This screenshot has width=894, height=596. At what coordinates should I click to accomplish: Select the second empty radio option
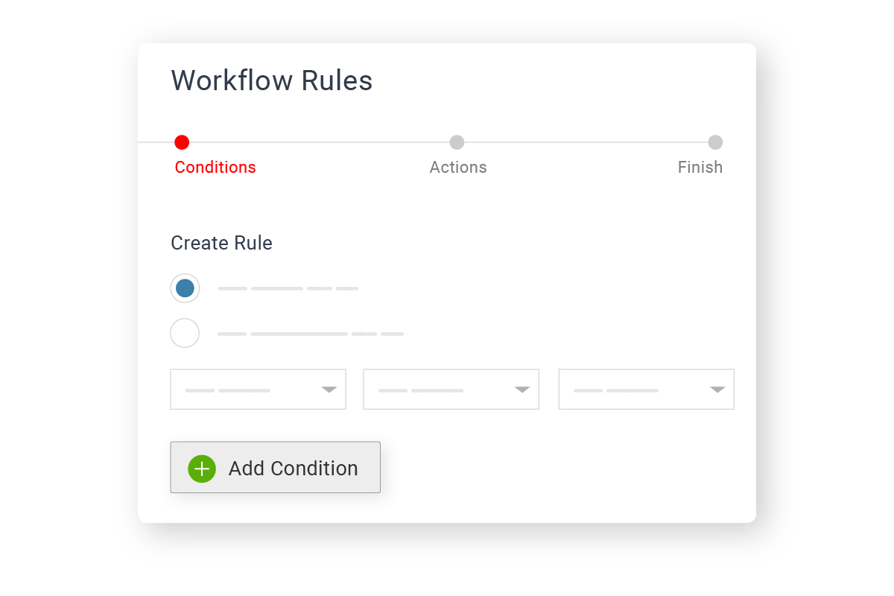coord(185,333)
